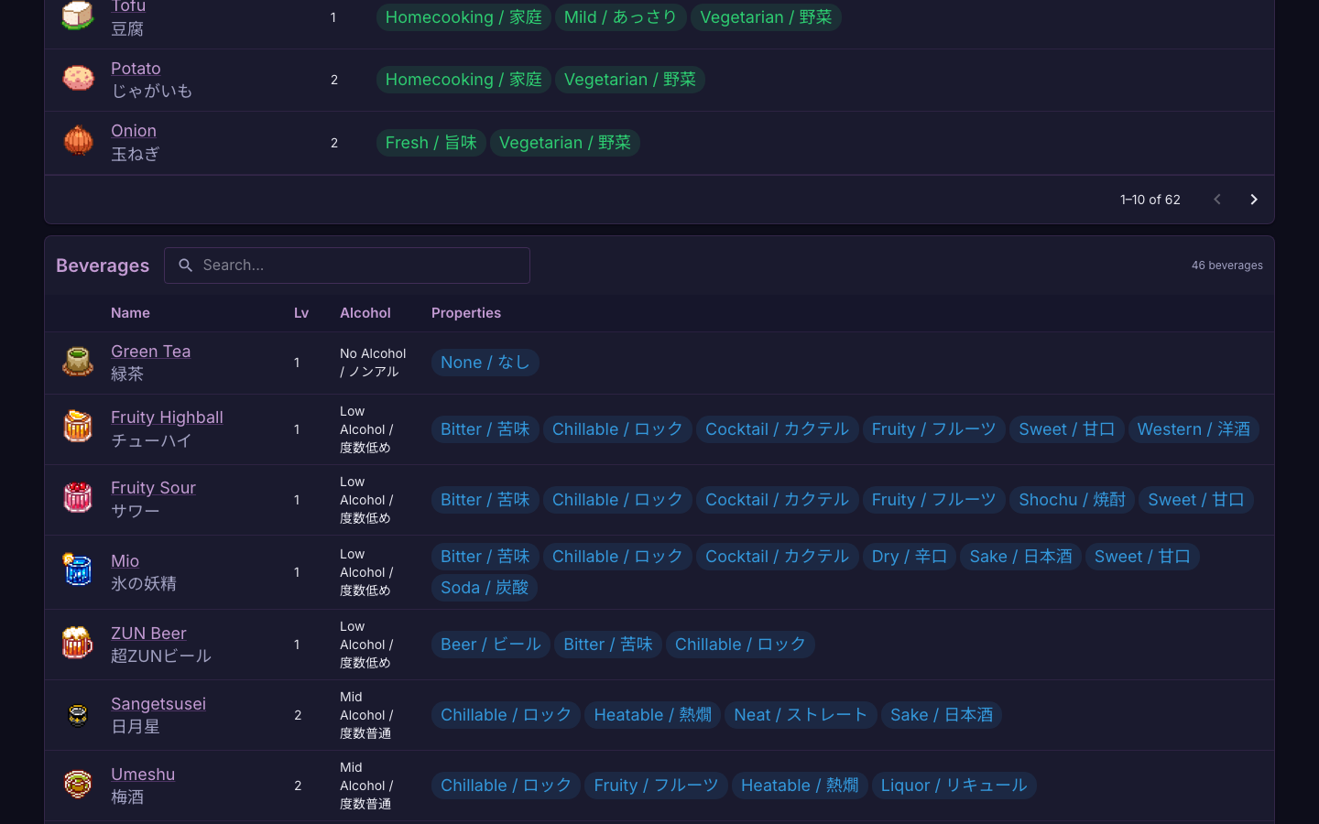Click the Fruity Sour drink icon
The width and height of the screenshot is (1319, 824).
click(x=78, y=498)
